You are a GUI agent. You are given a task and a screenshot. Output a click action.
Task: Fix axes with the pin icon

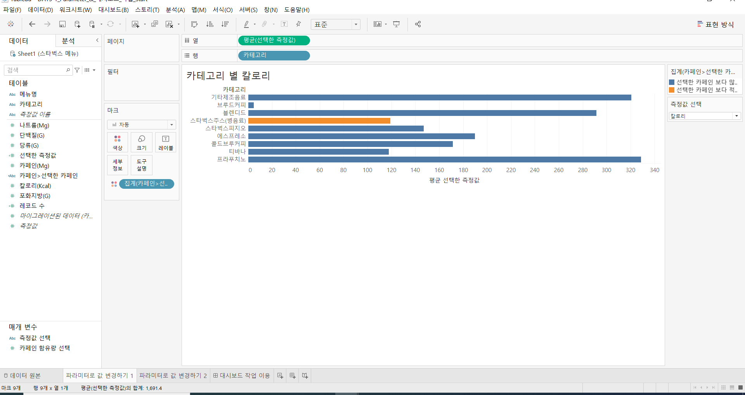tap(298, 24)
